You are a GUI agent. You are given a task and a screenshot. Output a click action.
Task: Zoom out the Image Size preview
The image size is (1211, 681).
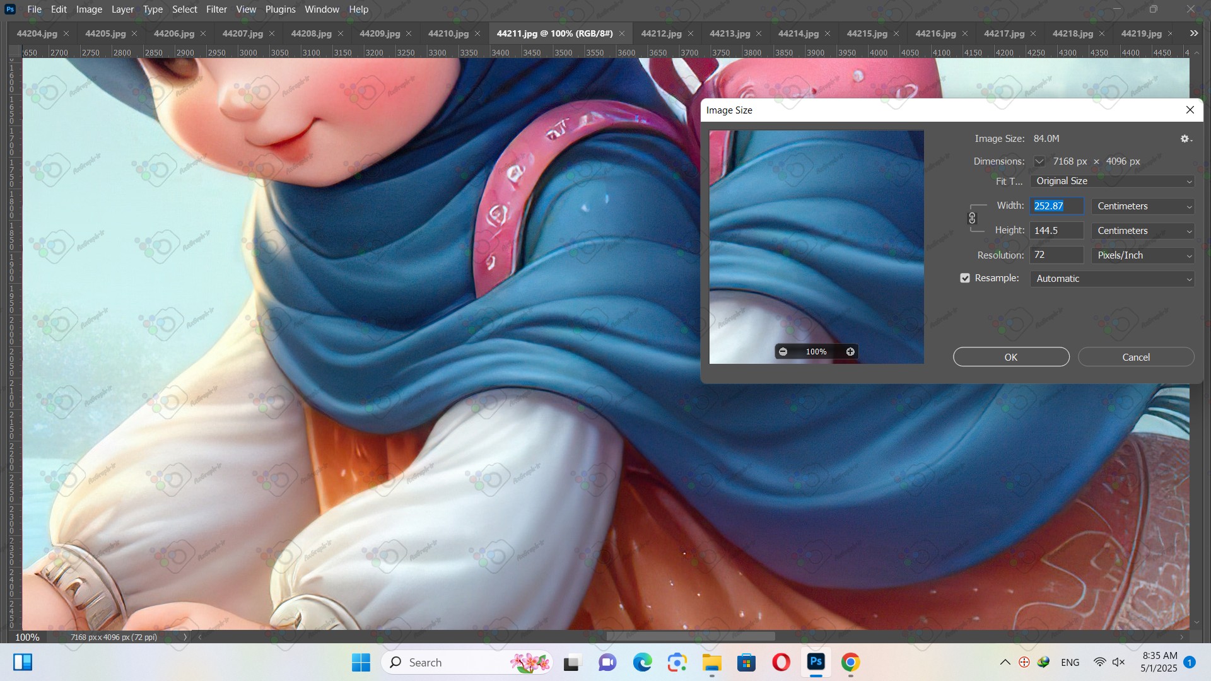point(783,352)
